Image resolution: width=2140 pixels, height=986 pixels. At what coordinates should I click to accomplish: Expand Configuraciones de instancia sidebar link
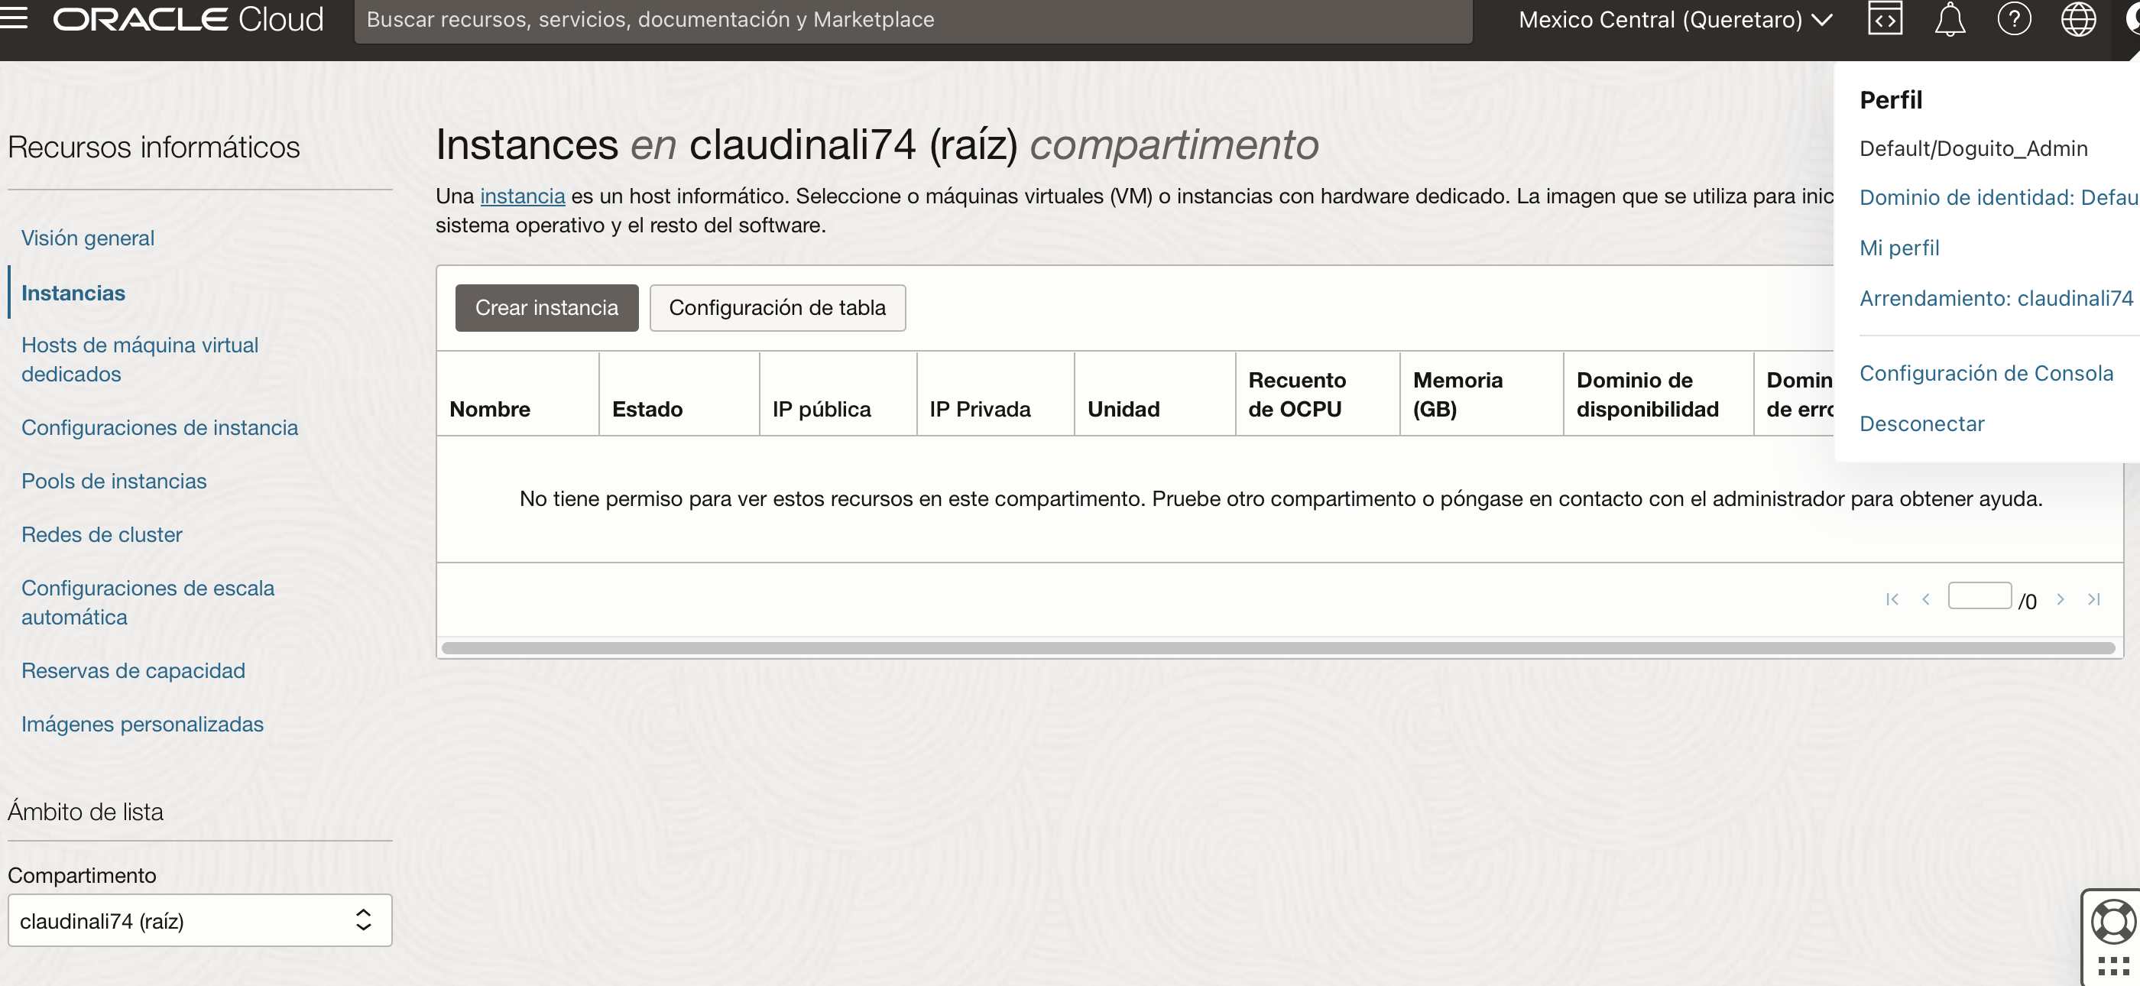[160, 427]
